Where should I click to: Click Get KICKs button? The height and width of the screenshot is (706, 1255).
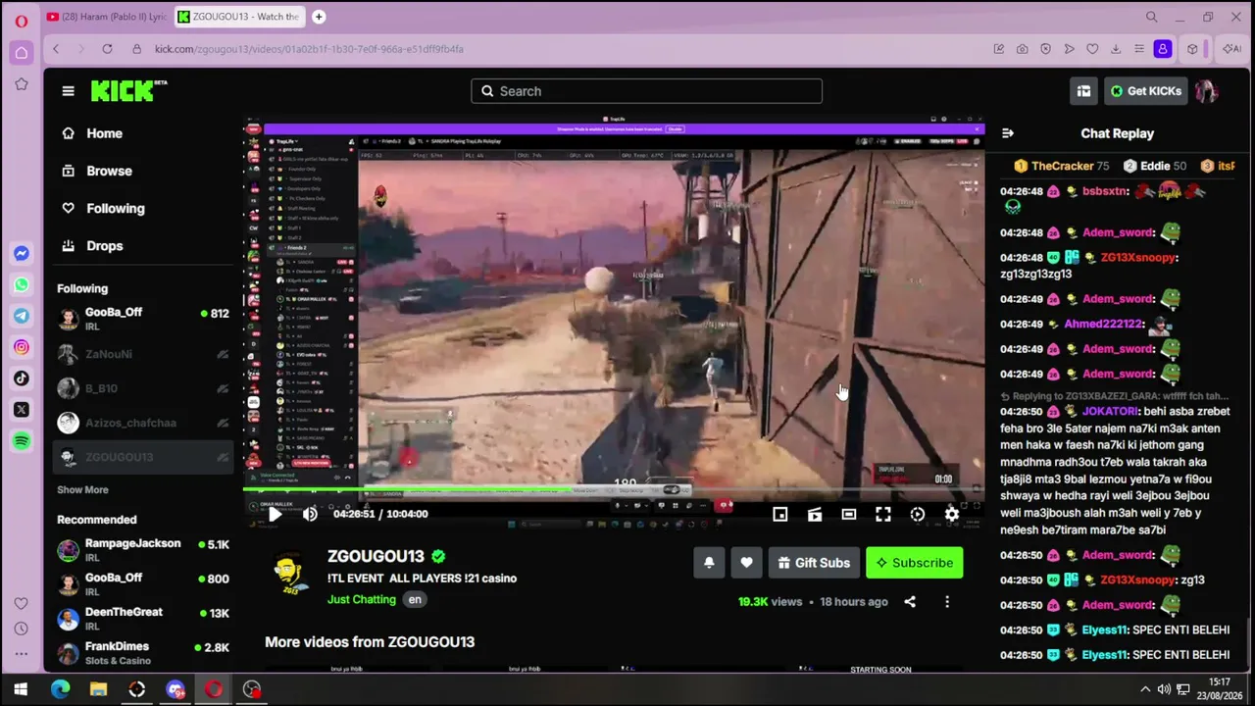pos(1146,91)
